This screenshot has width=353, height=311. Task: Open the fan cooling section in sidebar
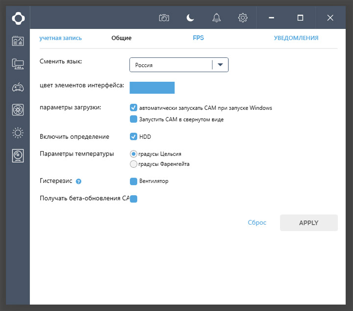click(18, 110)
